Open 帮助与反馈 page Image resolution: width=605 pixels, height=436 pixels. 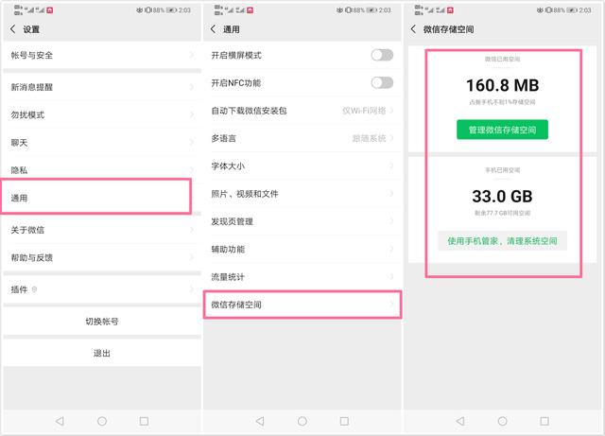click(102, 257)
